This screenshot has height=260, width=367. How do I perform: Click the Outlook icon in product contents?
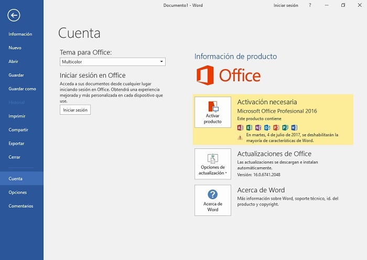[x=267, y=127]
